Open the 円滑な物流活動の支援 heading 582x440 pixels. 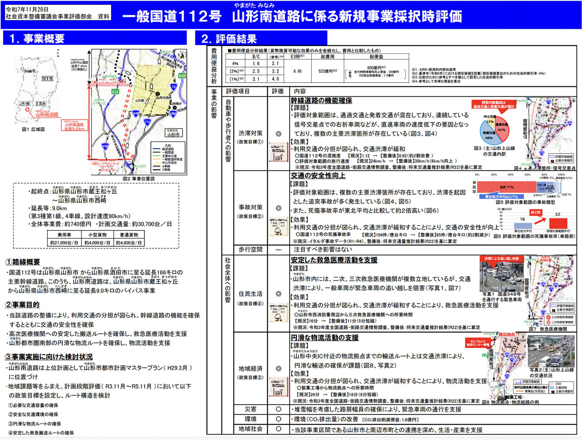(x=324, y=338)
